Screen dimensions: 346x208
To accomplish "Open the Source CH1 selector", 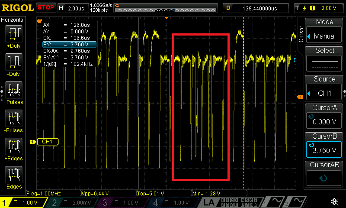I will tap(324, 88).
